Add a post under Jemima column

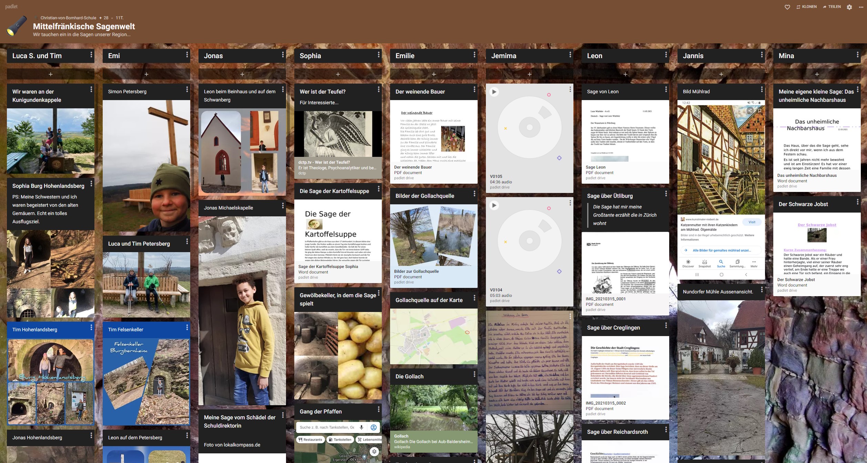pyautogui.click(x=530, y=74)
